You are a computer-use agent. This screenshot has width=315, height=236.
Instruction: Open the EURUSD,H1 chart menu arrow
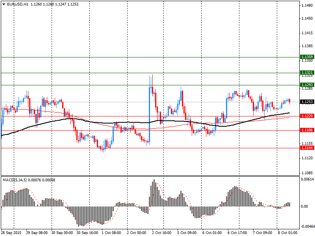click(x=4, y=4)
